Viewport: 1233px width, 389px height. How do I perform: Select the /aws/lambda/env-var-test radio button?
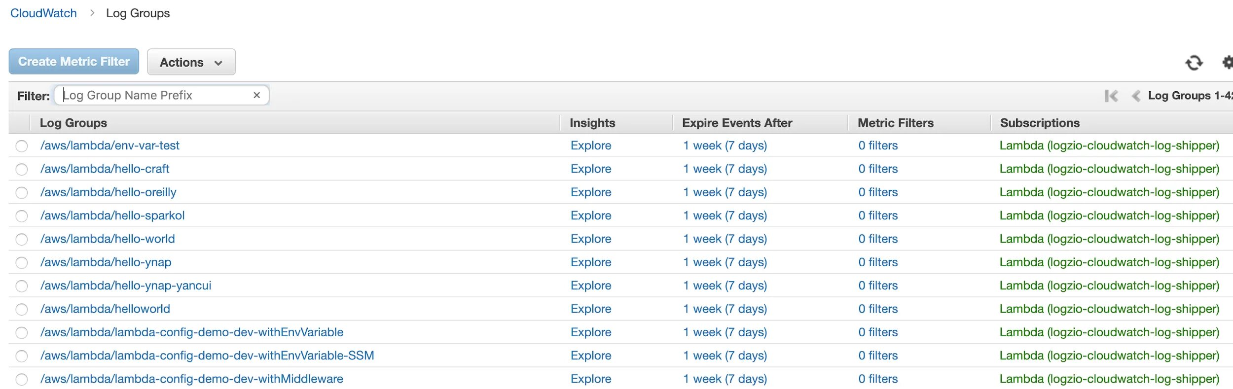coord(22,146)
